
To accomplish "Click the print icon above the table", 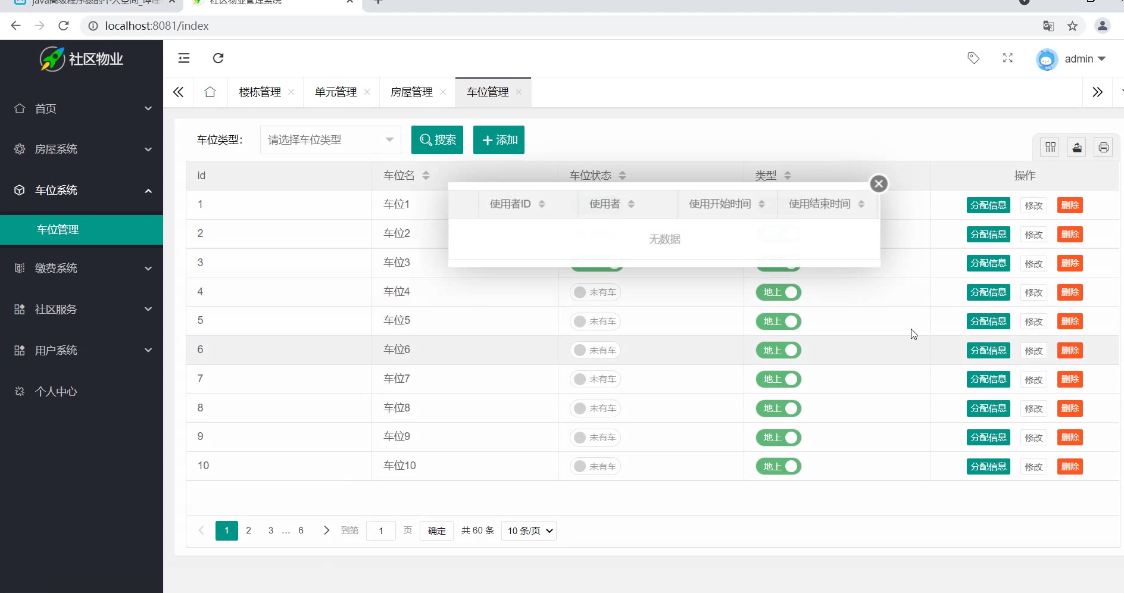I will (1103, 147).
